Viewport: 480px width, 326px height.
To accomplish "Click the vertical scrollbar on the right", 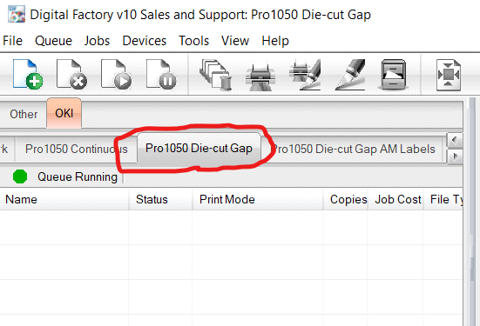I will coord(472,211).
